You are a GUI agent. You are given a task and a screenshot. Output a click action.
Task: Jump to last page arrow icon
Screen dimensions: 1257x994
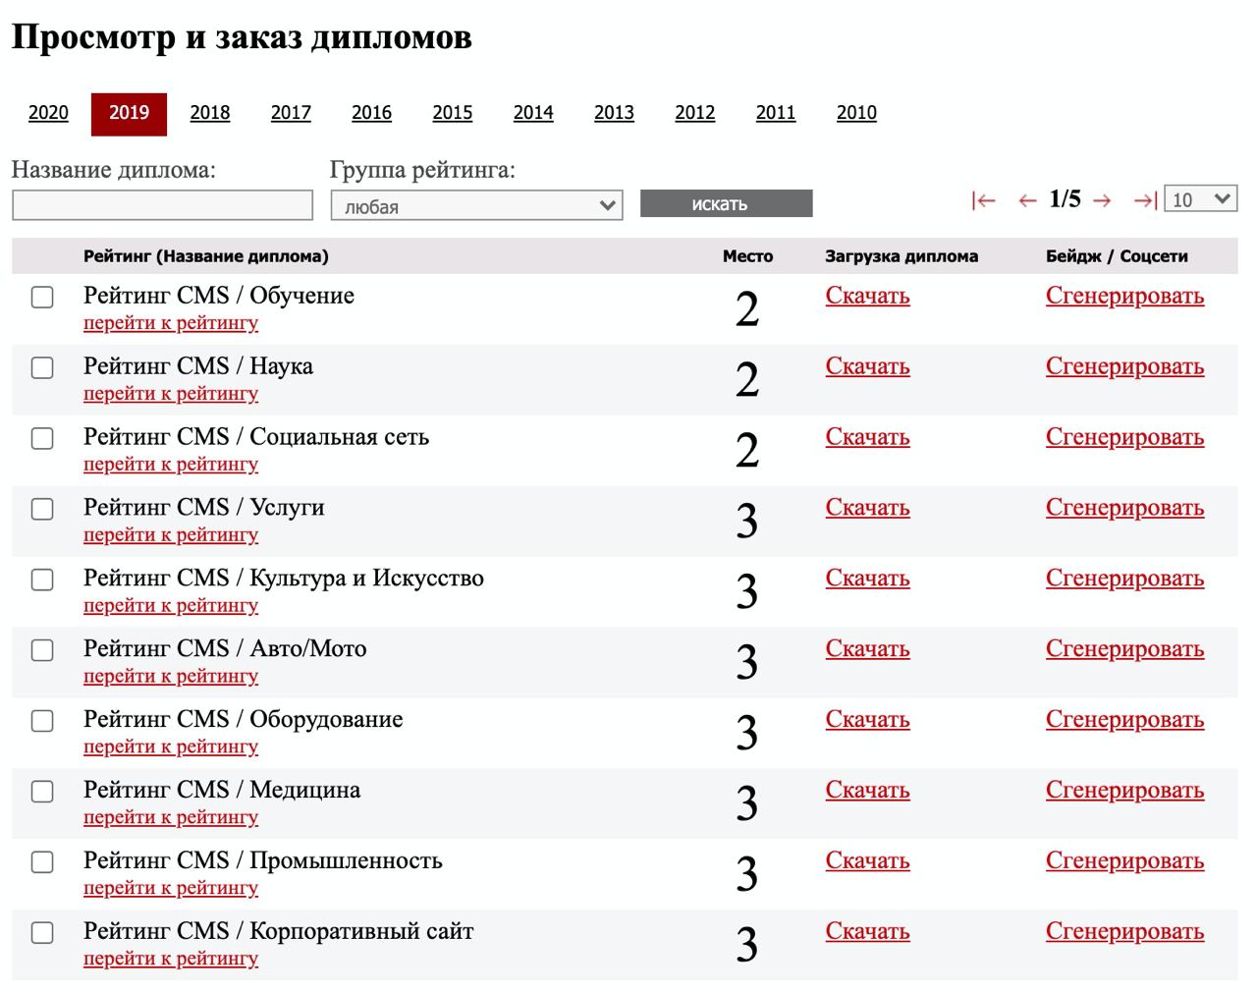tap(1145, 200)
